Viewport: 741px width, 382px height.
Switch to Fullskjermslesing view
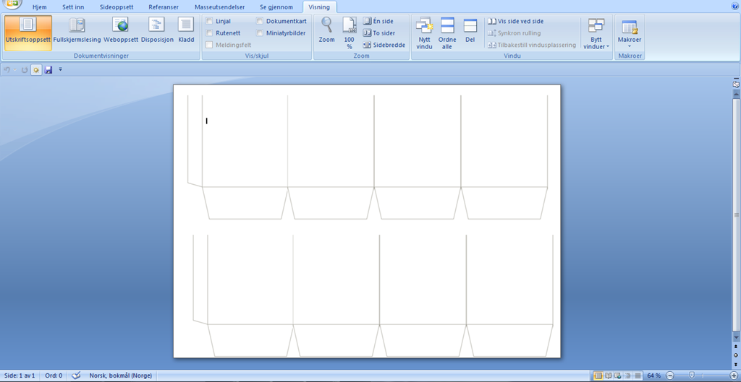[x=77, y=30]
